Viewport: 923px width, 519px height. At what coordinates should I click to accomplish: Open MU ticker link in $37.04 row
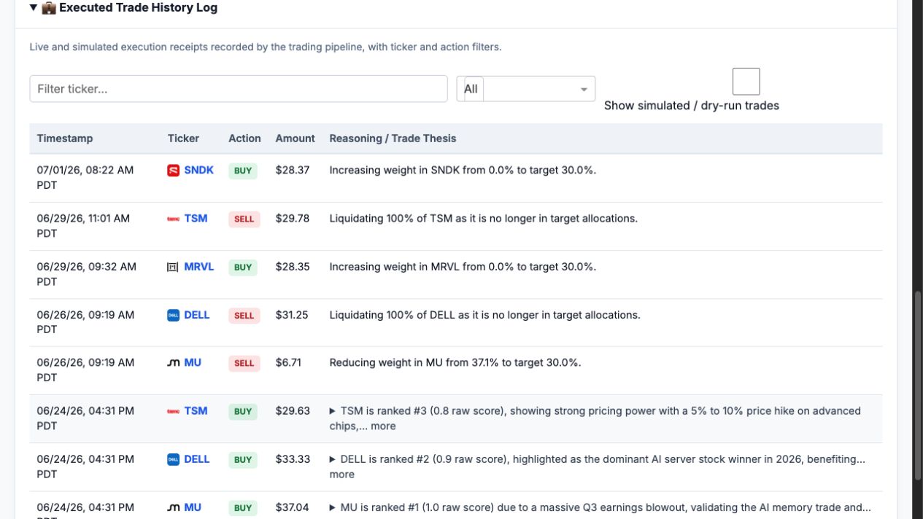point(193,507)
